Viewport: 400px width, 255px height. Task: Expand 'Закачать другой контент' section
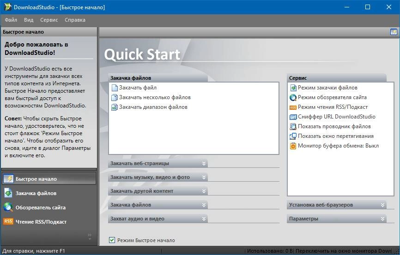158,191
